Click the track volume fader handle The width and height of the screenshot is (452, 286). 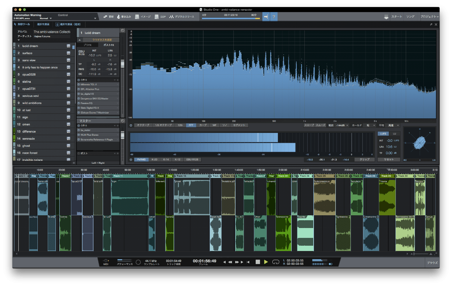123,64
